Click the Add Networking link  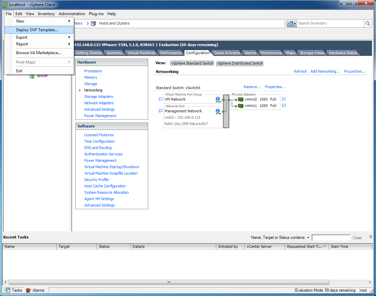click(325, 71)
